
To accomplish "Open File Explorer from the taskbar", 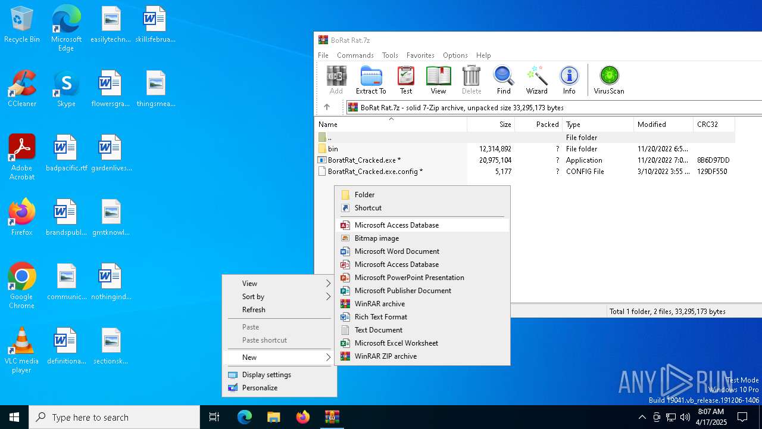I will click(273, 417).
